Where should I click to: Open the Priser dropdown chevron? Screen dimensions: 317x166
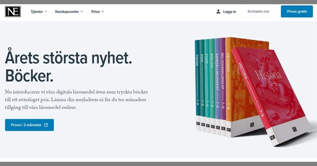coord(103,11)
